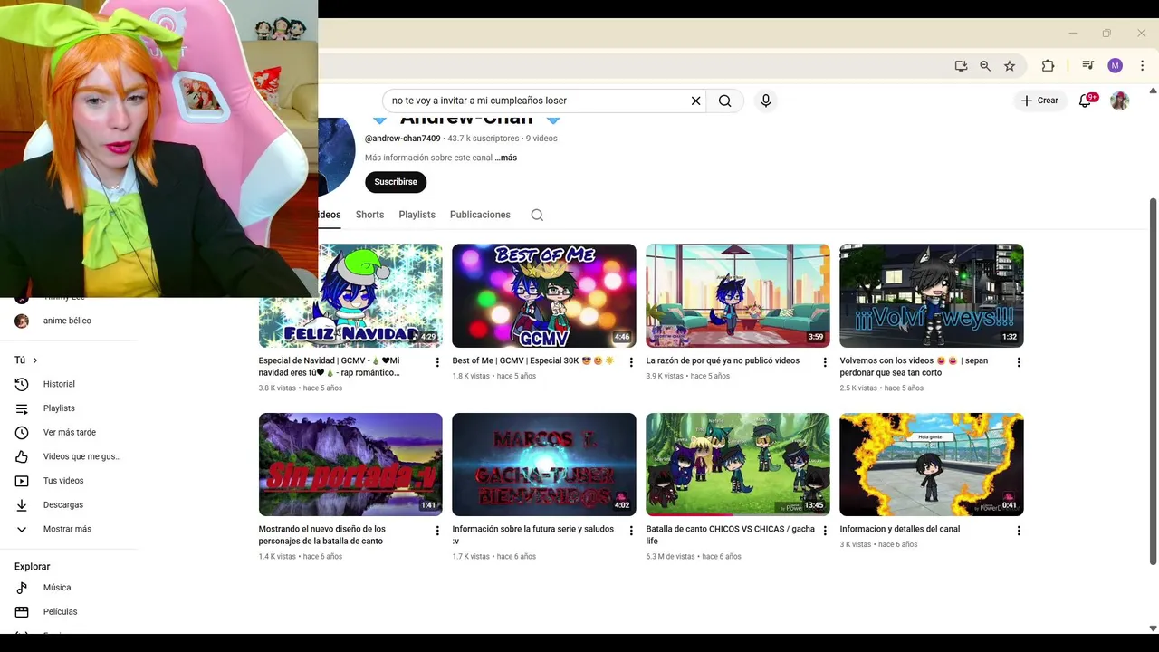Open Chrome profile M avatar
1159x652 pixels.
click(x=1115, y=65)
